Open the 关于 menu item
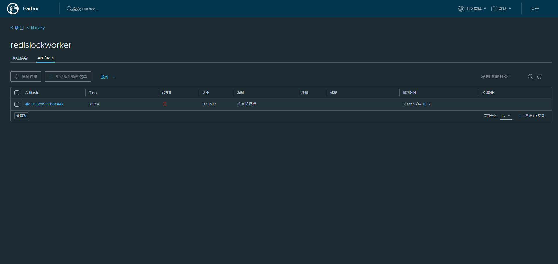This screenshot has width=558, height=264. [x=535, y=9]
